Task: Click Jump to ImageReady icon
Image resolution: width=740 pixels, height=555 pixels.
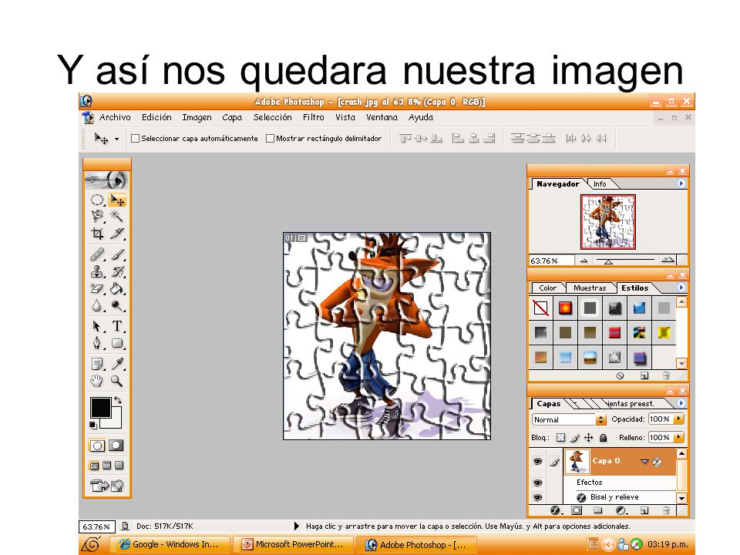Action: point(107,485)
